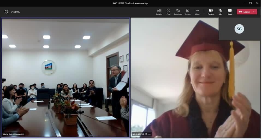Open more options for Viola KREBS

pos(150,134)
